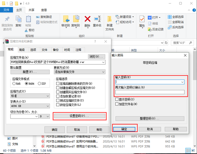The height and width of the screenshot is (154, 197).
Task: Switch to the Share ribbon tab
Action: (31, 10)
